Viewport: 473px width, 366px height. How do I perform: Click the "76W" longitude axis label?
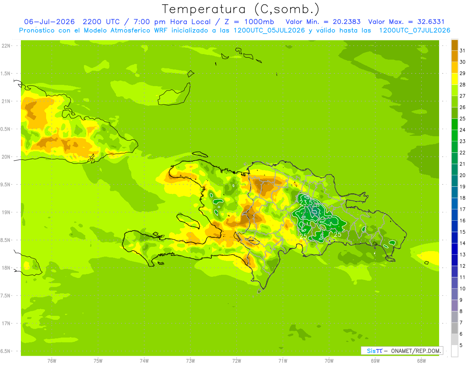pos(52,360)
